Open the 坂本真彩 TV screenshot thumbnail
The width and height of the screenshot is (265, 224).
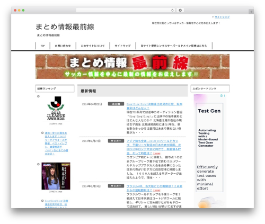56,176
